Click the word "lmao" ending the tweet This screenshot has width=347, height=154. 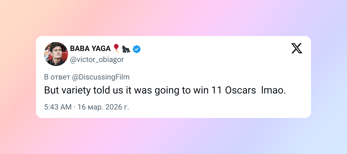(272, 90)
